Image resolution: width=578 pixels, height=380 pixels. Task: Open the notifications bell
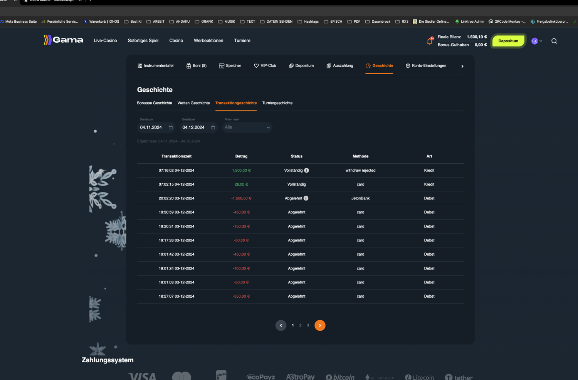[430, 41]
